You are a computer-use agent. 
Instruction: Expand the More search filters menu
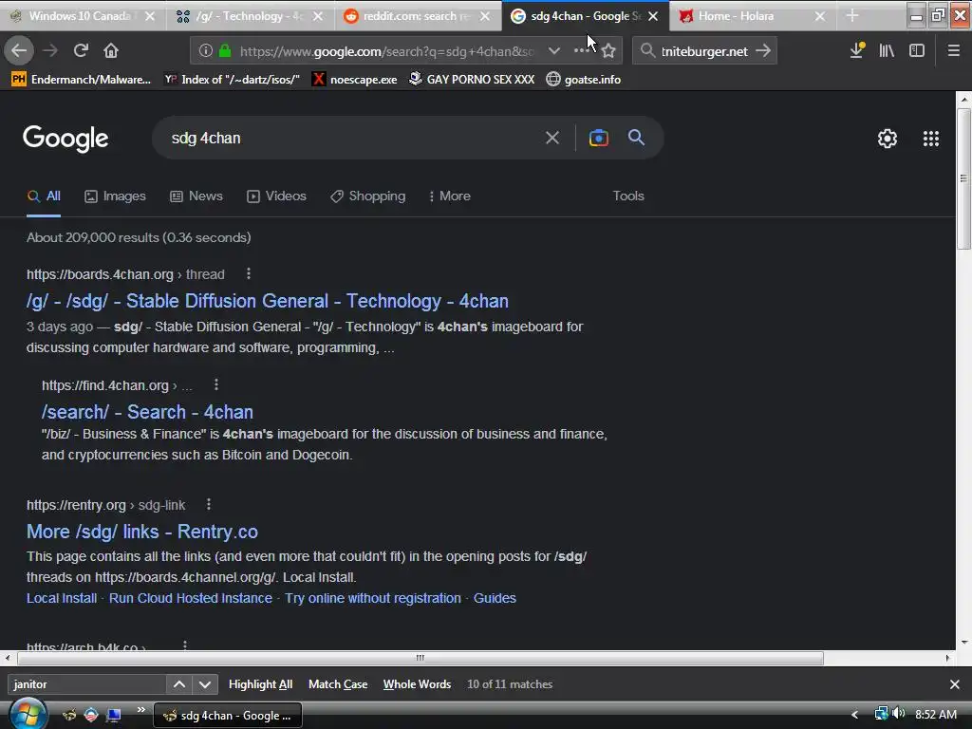(x=449, y=196)
